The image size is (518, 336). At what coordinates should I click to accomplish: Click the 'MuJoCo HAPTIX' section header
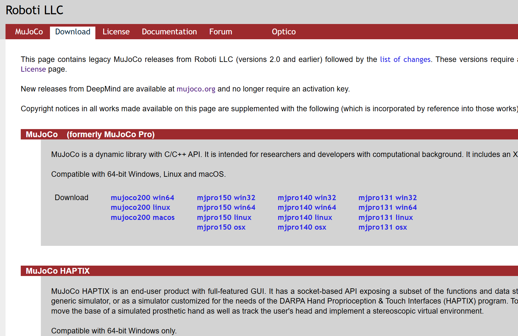pos(269,271)
